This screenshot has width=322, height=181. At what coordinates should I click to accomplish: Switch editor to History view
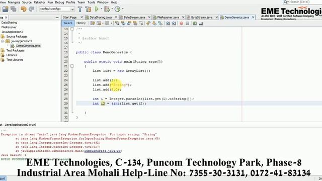pos(80,23)
